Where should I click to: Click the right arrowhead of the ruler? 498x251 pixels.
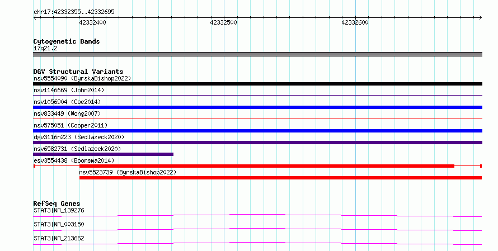[x=481, y=18]
